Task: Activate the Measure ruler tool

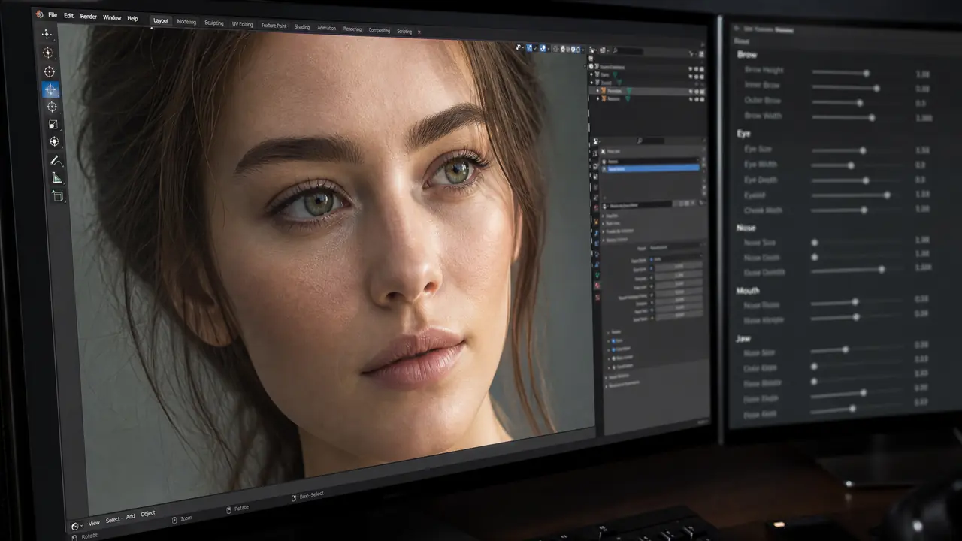Action: tap(57, 178)
